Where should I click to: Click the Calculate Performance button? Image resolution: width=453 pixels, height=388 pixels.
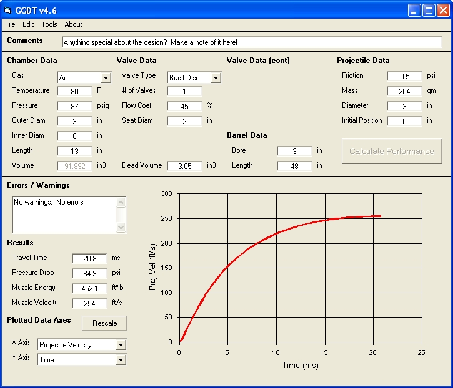point(391,151)
